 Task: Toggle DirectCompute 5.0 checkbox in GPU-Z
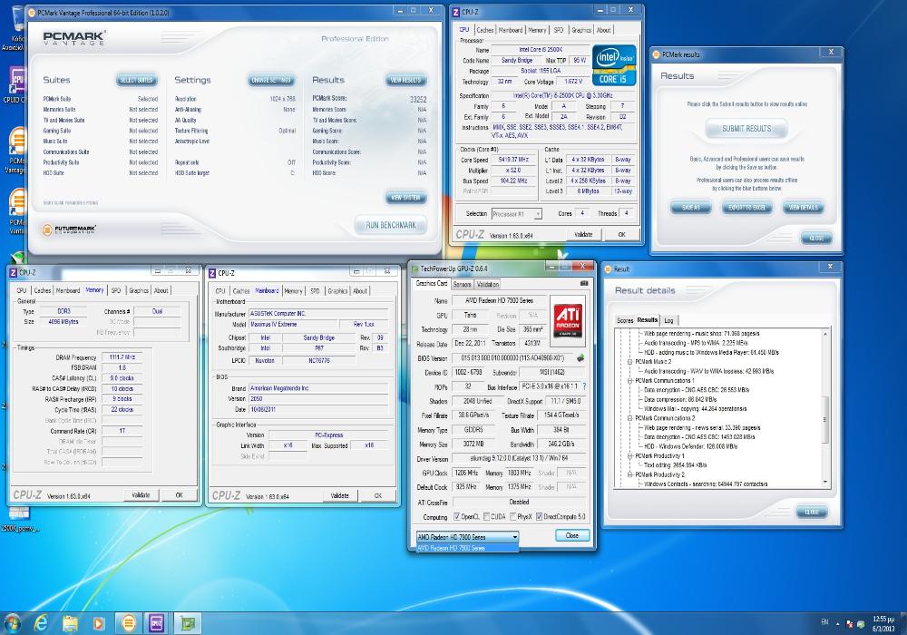539,516
